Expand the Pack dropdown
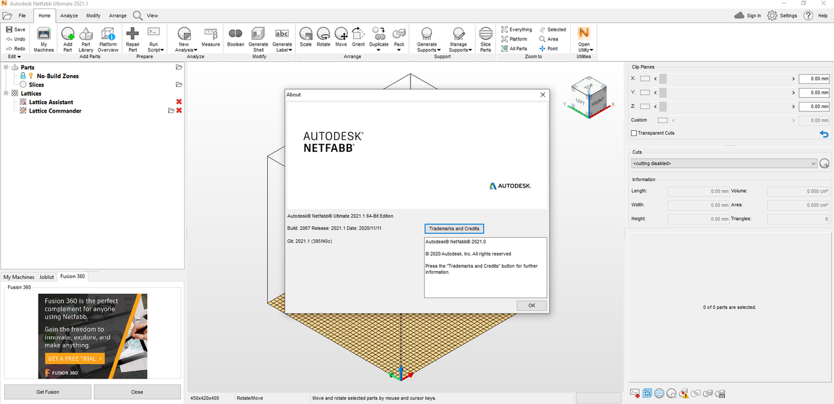Screen dimensions: 834x404 click(x=399, y=50)
